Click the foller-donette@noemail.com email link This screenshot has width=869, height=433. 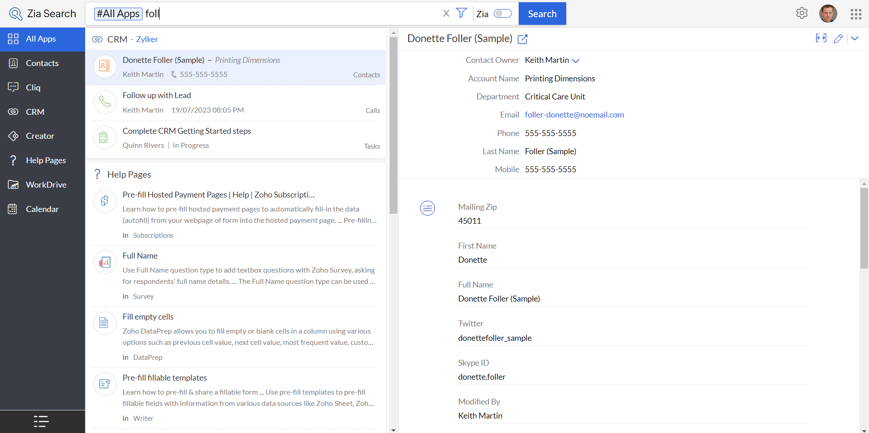574,115
